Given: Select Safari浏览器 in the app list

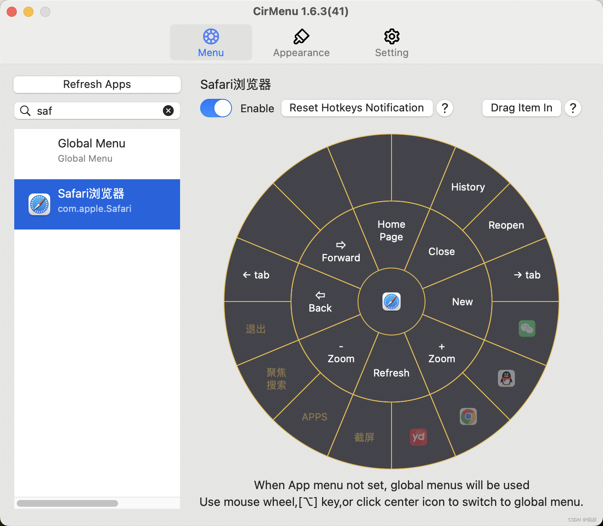Looking at the screenshot, I should point(97,204).
